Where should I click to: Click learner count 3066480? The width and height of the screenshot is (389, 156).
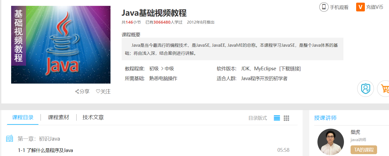click(162, 22)
